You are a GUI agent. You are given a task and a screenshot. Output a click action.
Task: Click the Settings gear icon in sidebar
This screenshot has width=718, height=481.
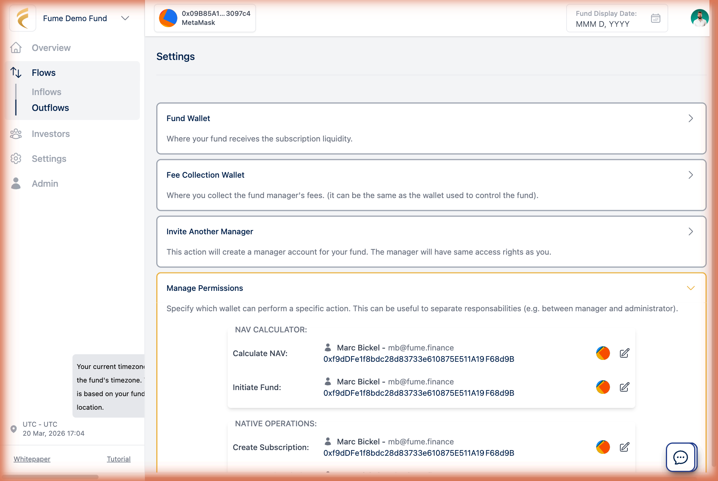pos(16,158)
